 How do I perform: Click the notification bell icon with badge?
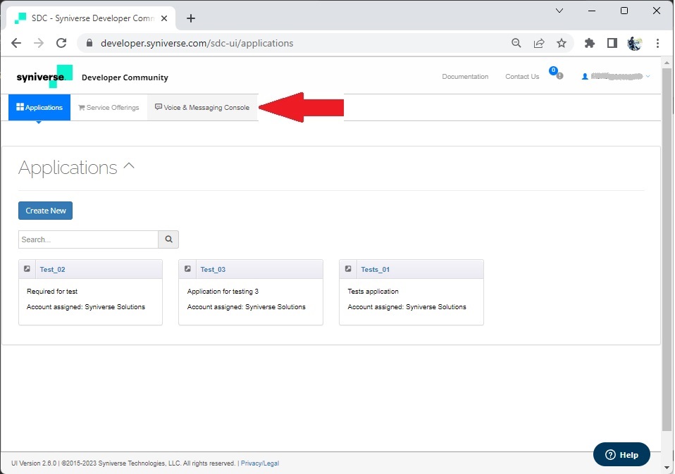[556, 73]
